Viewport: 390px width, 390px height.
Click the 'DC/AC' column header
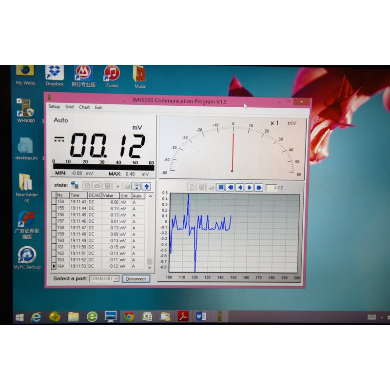pyautogui.click(x=95, y=195)
